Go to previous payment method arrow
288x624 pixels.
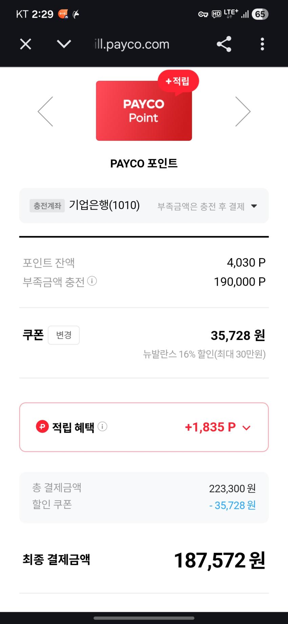[x=45, y=112]
